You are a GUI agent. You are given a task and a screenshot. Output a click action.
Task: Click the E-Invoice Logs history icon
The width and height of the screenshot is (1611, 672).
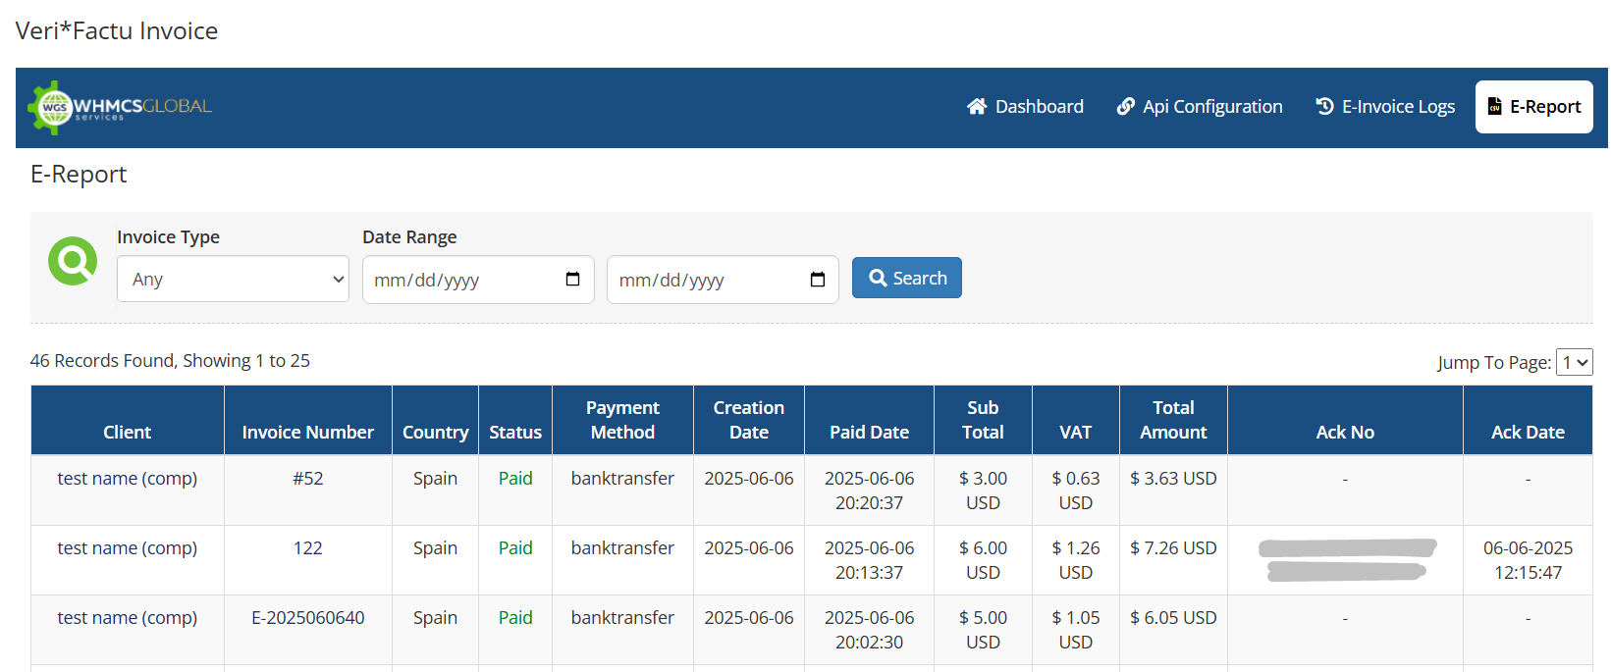1324,107
